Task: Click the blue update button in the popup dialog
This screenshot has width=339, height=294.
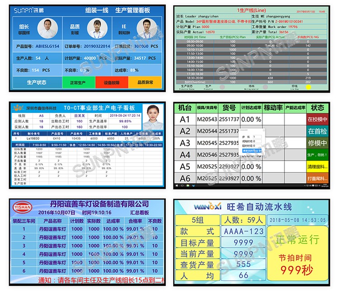Action: point(251,150)
